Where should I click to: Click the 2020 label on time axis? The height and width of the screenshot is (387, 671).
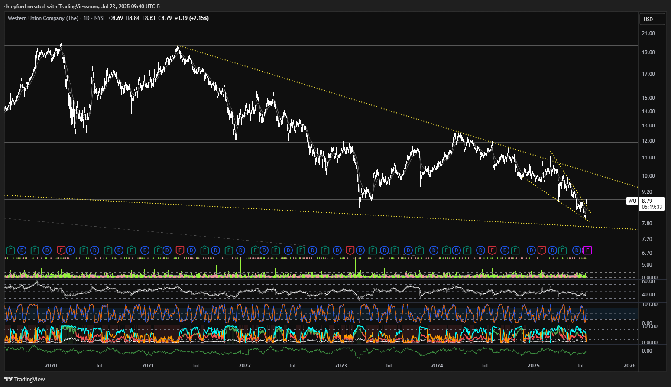[x=51, y=366]
